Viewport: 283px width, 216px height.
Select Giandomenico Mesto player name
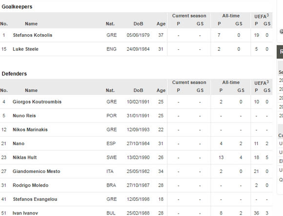36,172
